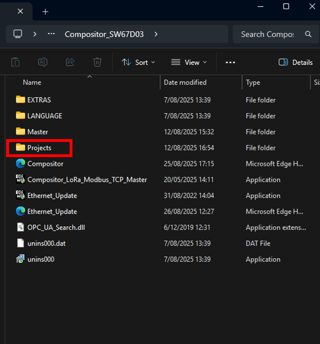Select Compositor_SW67D03 breadcrumb segment
Screen dimensions: 320x344
pyautogui.click(x=104, y=34)
